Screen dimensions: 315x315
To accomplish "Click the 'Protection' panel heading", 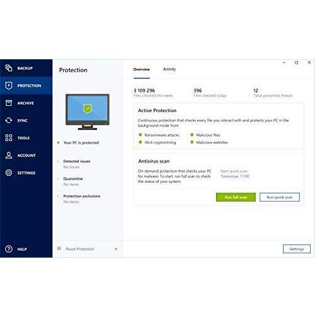I will [x=73, y=70].
